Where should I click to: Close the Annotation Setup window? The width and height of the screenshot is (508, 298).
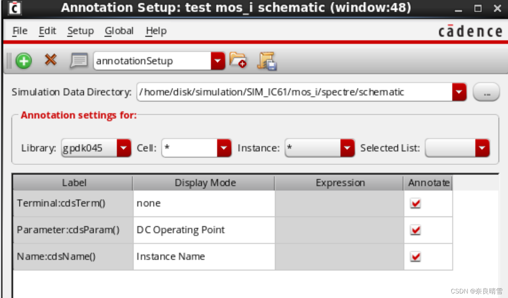coord(497,8)
